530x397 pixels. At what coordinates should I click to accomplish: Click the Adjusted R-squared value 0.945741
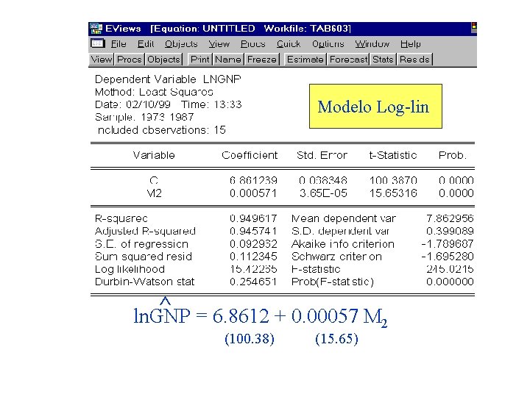coord(253,232)
